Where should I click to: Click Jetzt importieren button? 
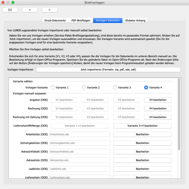108,70
